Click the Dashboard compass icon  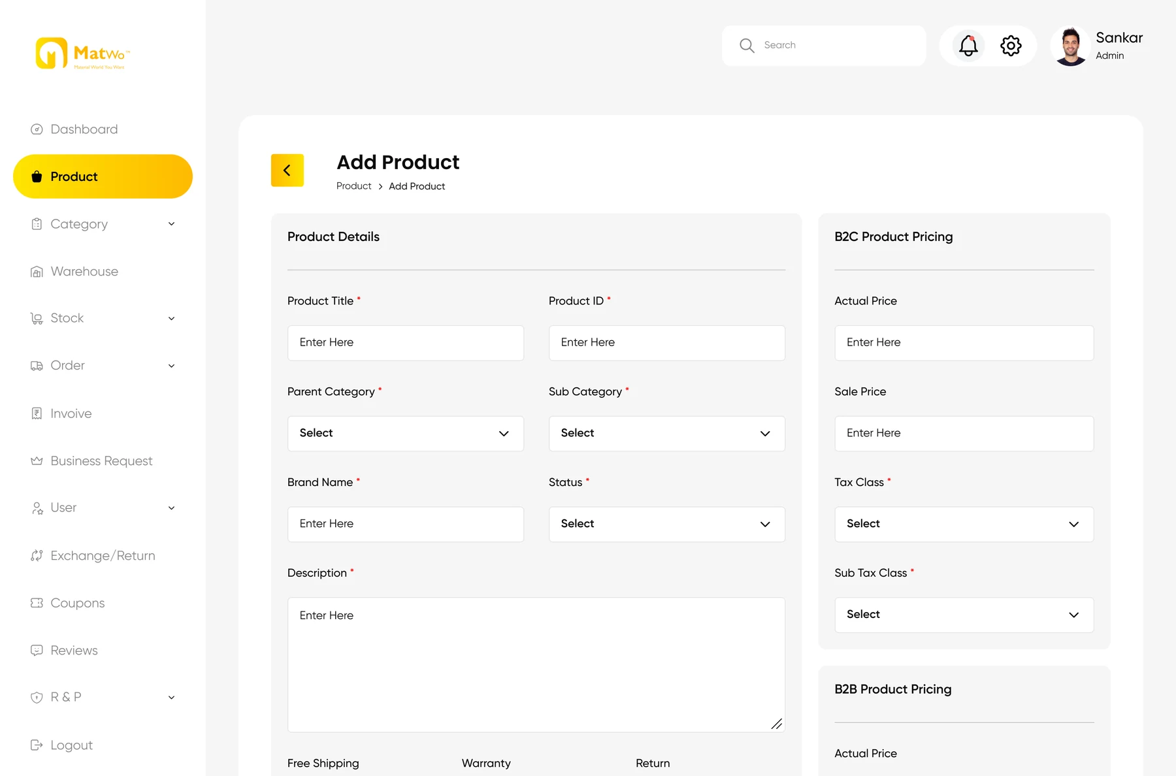coord(37,129)
